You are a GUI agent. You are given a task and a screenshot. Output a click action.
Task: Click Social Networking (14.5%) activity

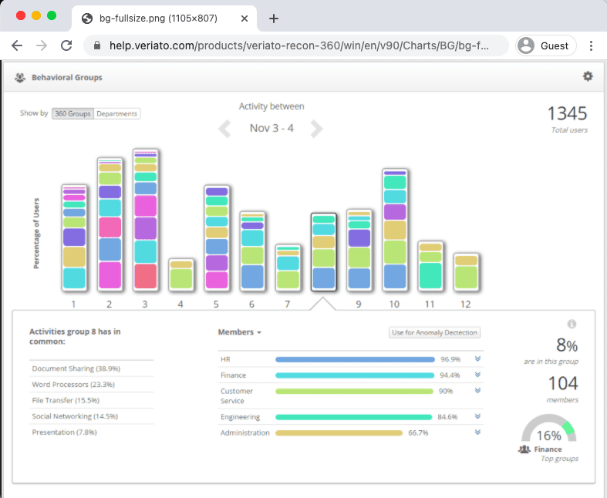[75, 416]
